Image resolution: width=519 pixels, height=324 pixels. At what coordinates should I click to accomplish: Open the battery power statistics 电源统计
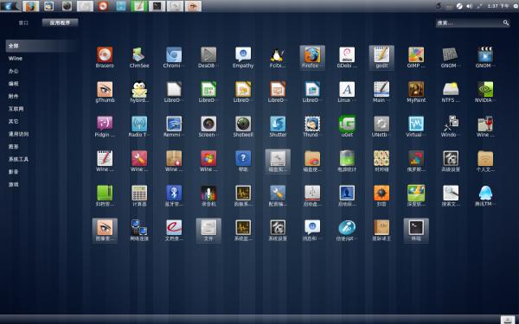347,161
